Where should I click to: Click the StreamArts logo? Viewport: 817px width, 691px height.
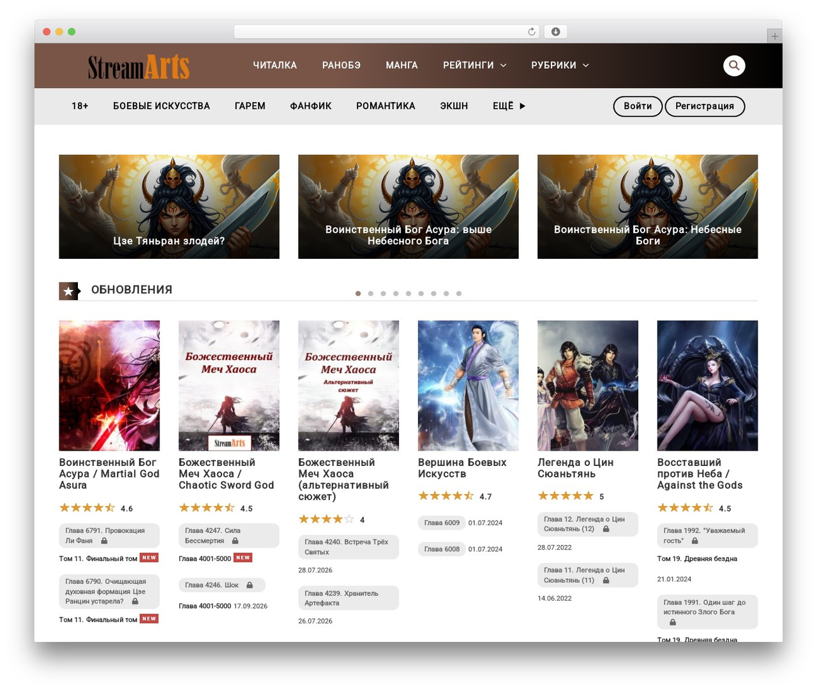(x=139, y=66)
